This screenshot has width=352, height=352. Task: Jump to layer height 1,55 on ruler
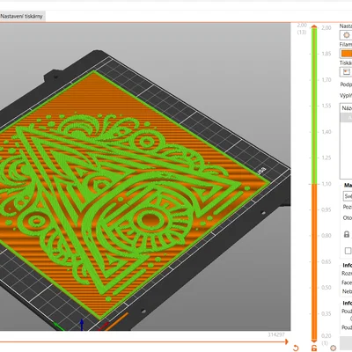(x=326, y=106)
